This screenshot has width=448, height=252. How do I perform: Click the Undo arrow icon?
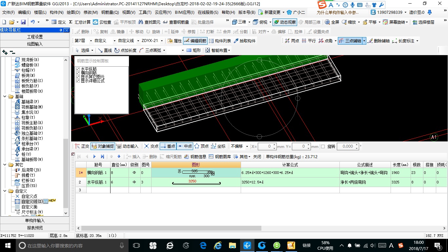pyautogui.click(x=32, y=22)
